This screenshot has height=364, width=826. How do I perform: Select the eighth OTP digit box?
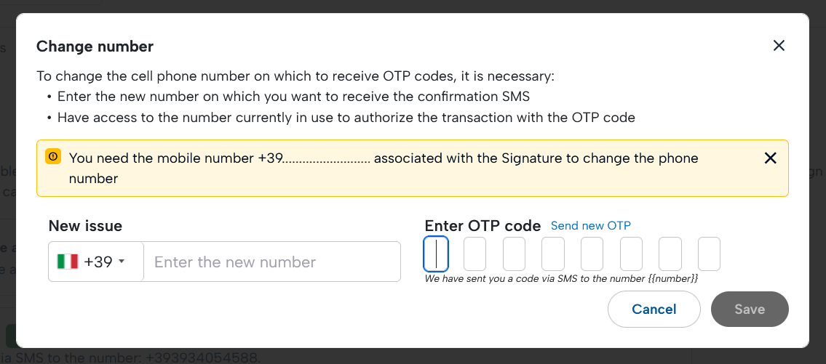(x=709, y=254)
